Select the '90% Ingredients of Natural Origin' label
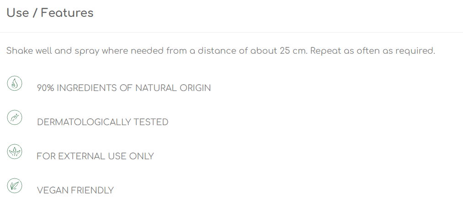 click(x=124, y=88)
